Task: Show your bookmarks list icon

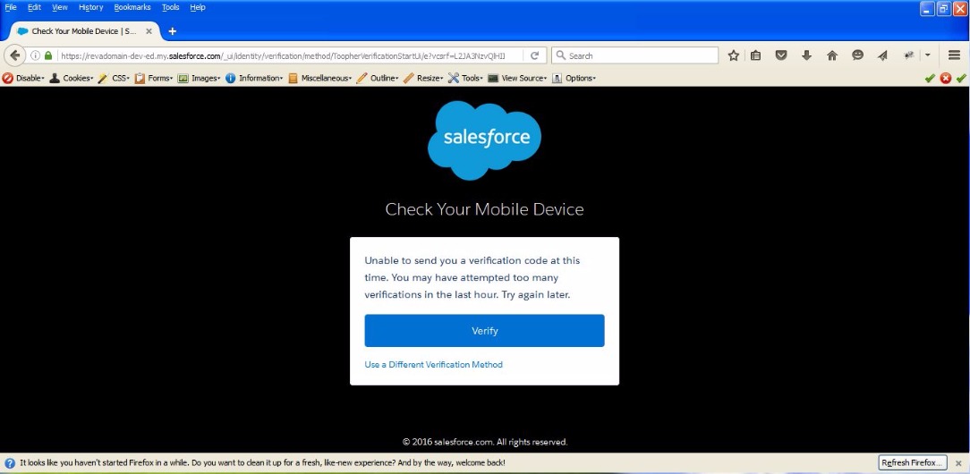Action: (x=755, y=55)
